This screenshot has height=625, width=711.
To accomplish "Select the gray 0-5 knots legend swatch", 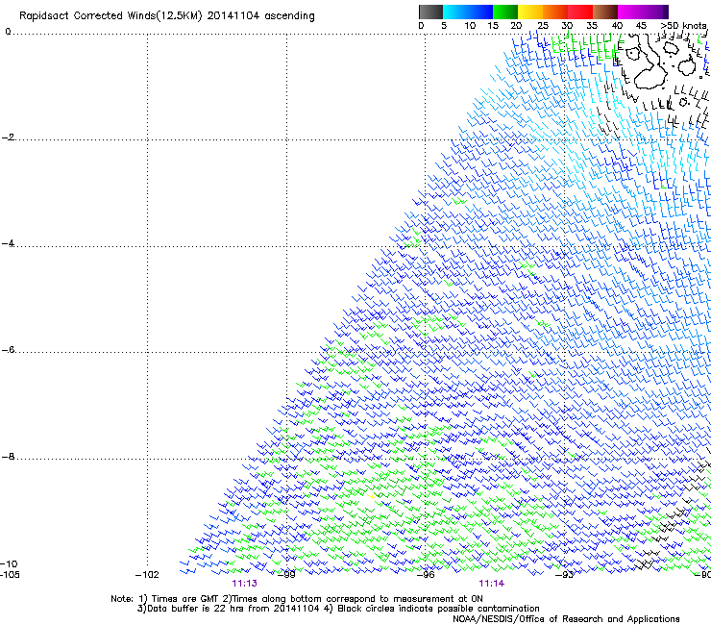I will pyautogui.click(x=430, y=12).
